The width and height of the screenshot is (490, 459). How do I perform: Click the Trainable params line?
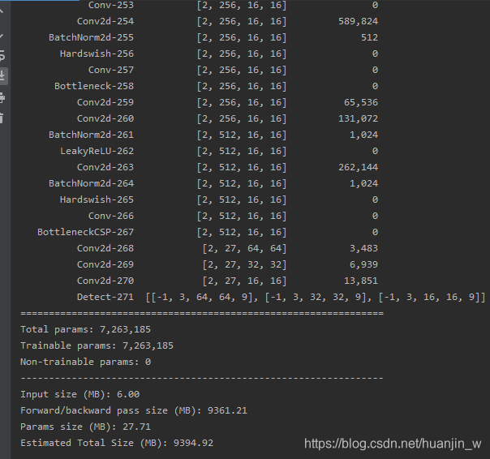(97, 345)
